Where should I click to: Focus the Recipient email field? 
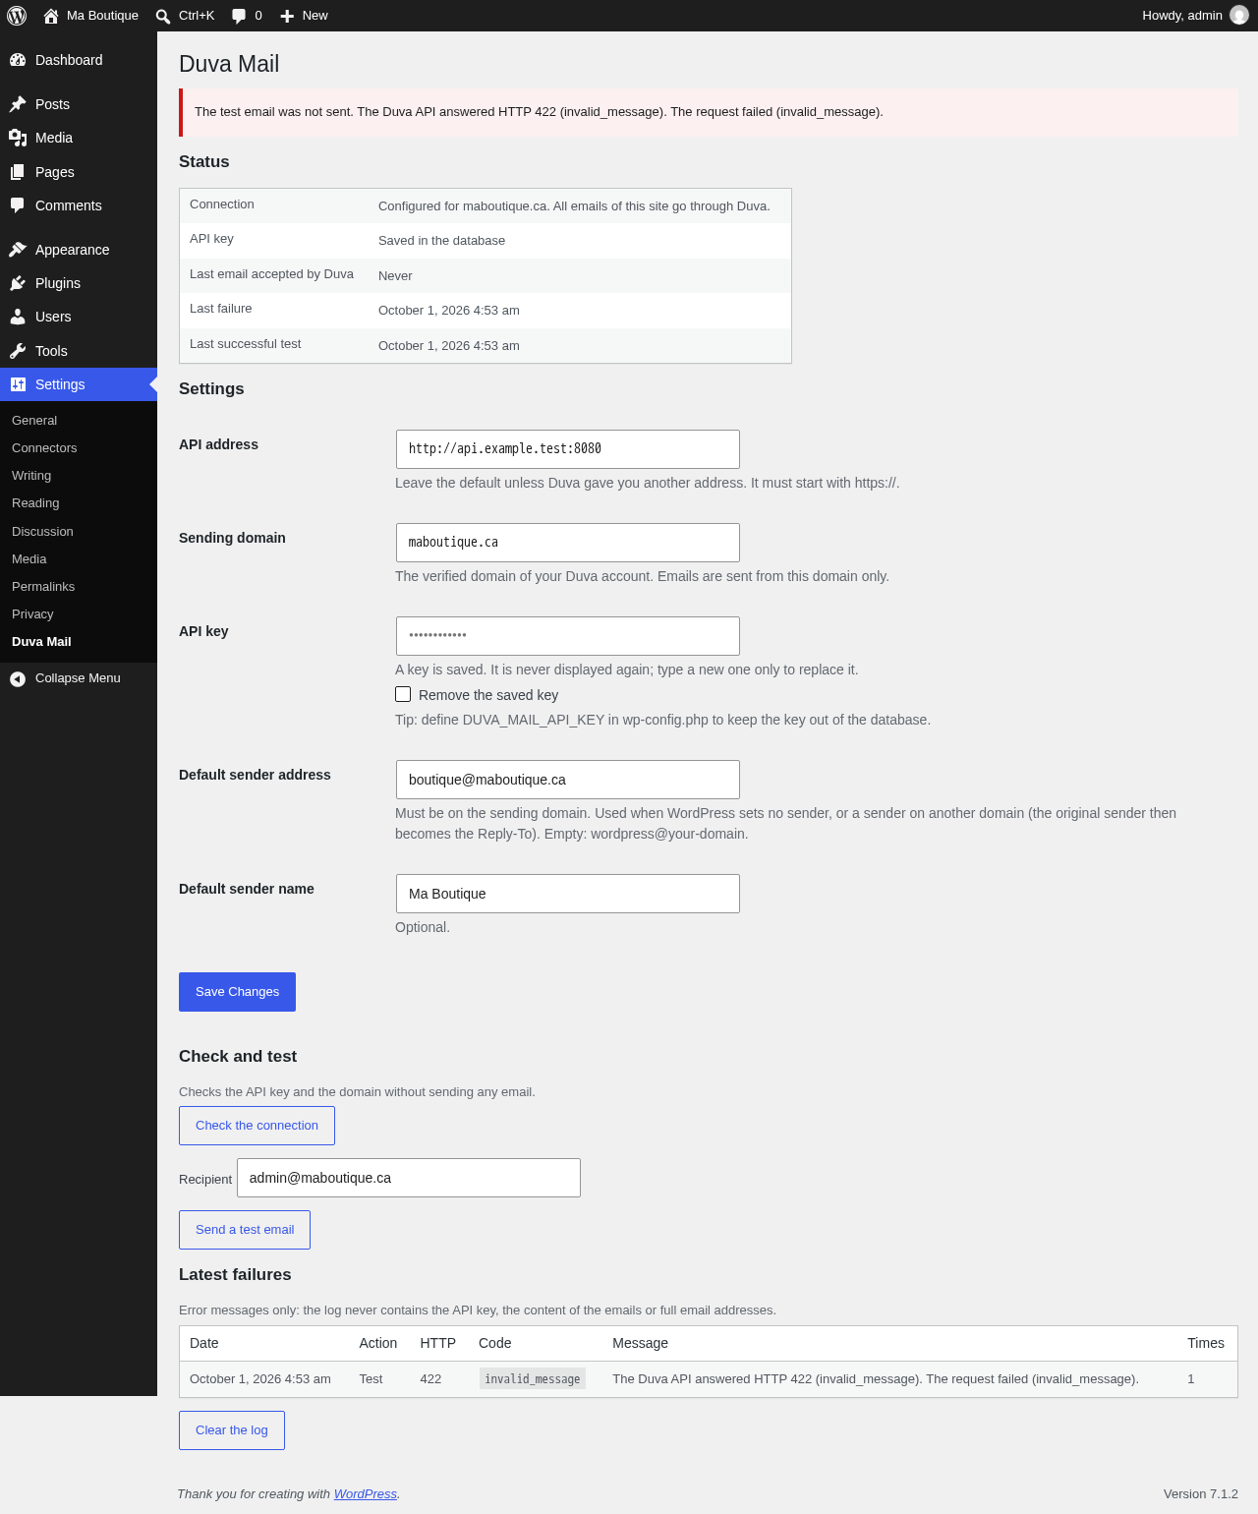coord(409,1178)
